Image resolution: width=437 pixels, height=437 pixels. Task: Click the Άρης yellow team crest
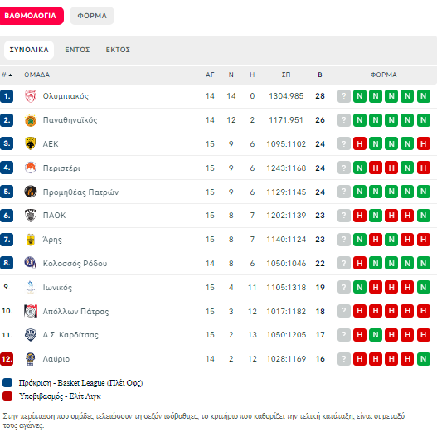pos(31,240)
